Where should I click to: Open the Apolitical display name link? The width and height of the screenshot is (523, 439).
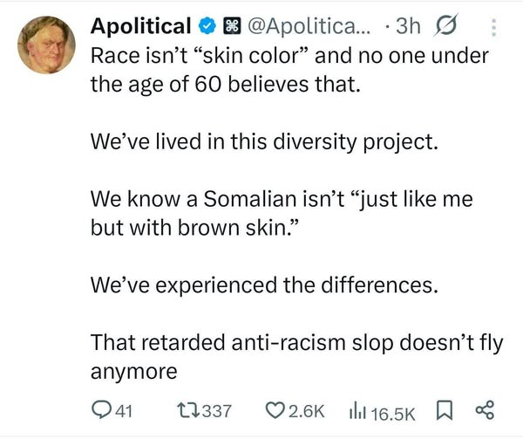(x=141, y=28)
